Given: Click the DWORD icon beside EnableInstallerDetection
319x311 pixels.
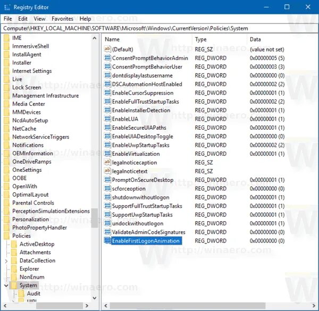Looking at the screenshot, I should (107, 110).
